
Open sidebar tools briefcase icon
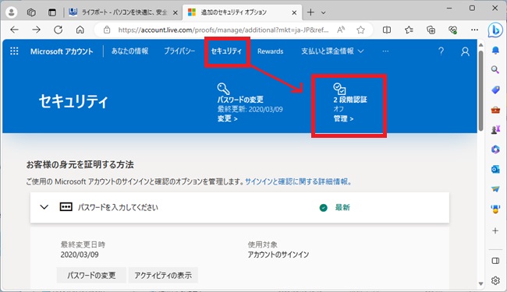[x=495, y=110]
